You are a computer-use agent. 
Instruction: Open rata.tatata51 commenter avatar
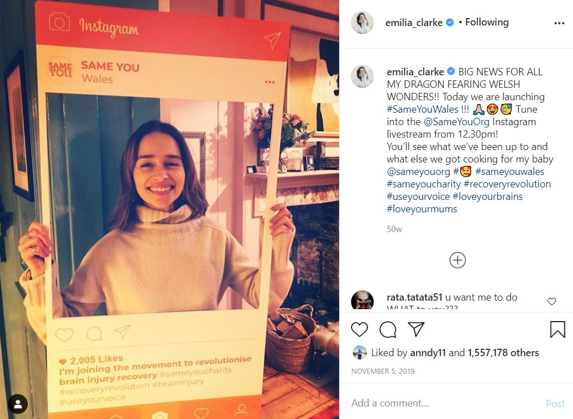pyautogui.click(x=362, y=300)
